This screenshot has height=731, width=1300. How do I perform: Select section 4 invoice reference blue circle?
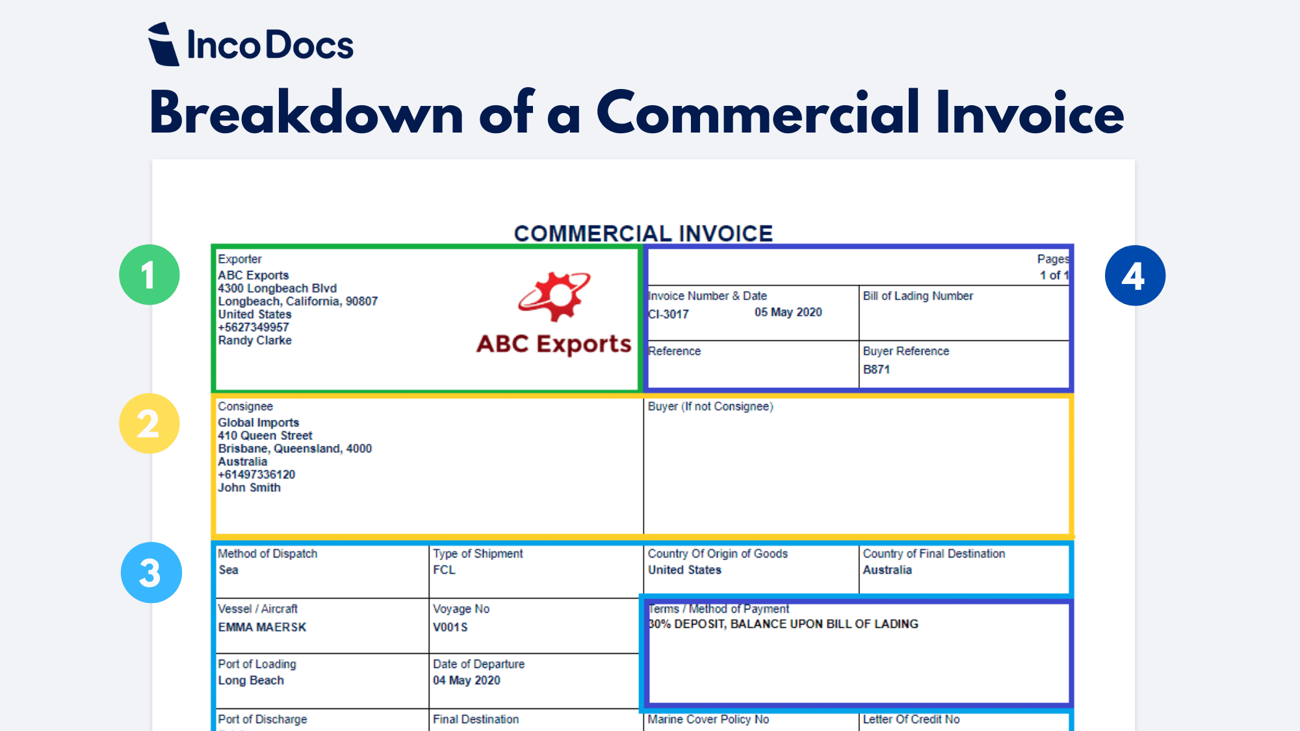coord(1135,275)
